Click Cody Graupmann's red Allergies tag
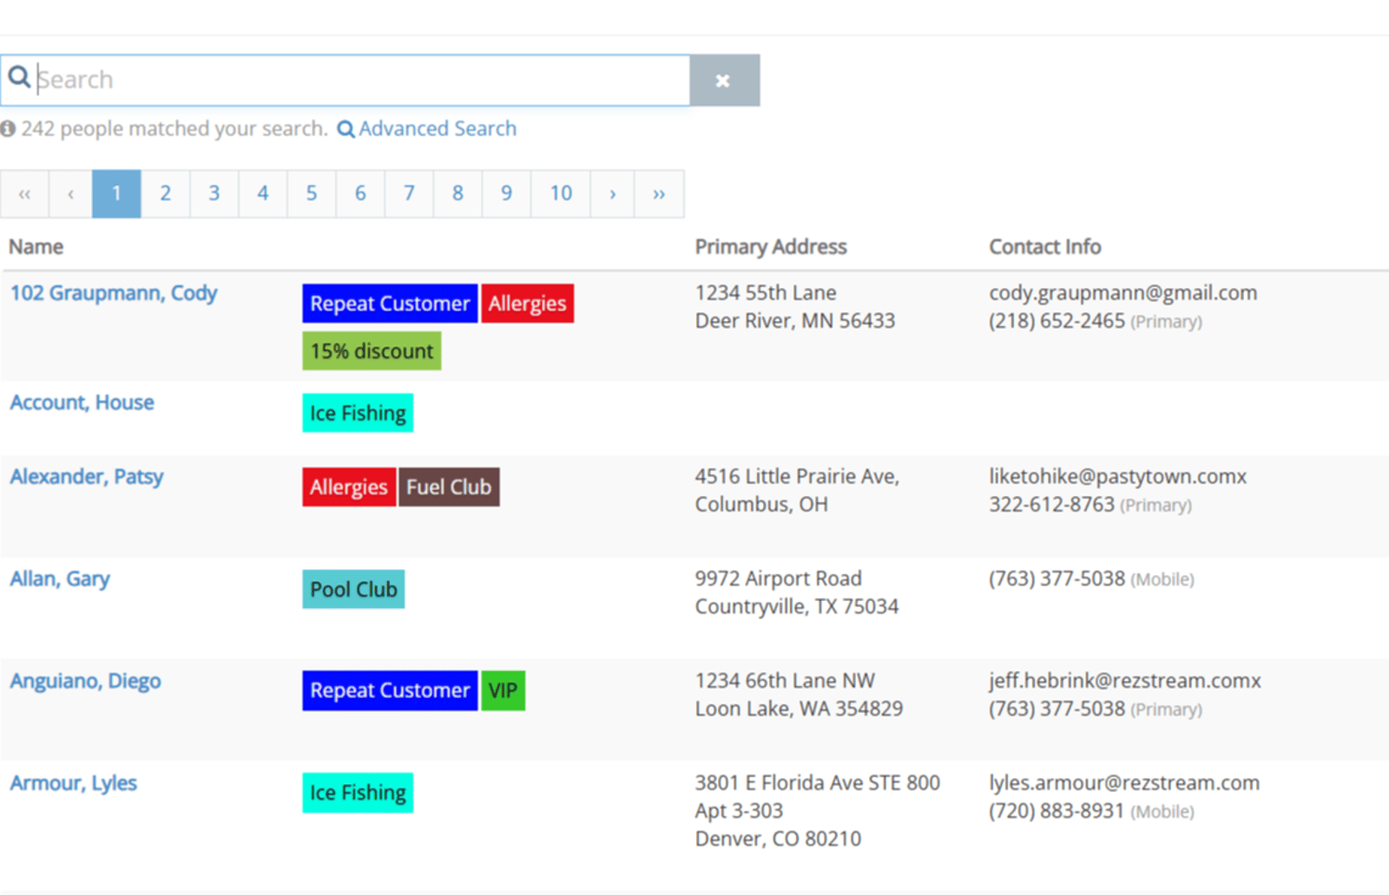Viewport: 1389px width, 895px height. (x=527, y=304)
